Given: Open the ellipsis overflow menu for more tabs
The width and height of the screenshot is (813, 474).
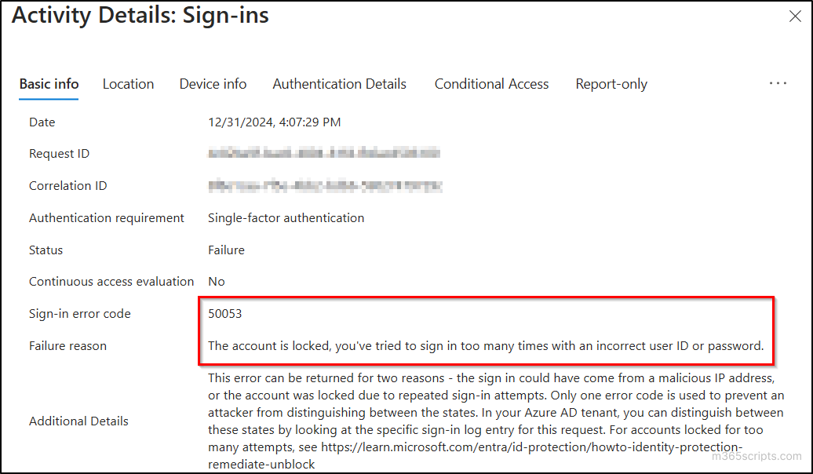Looking at the screenshot, I should coord(778,83).
